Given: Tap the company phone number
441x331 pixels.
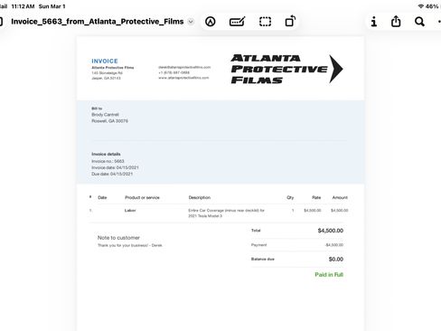Looking at the screenshot, I should click(174, 72).
